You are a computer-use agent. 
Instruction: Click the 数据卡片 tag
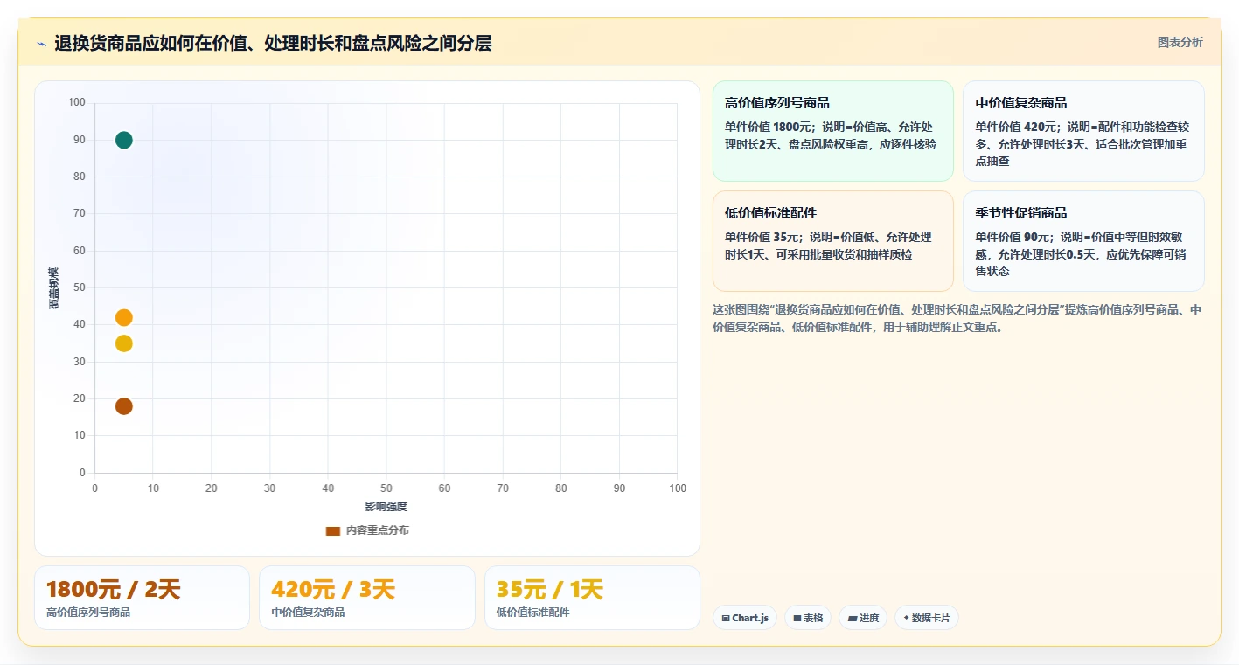tap(927, 618)
